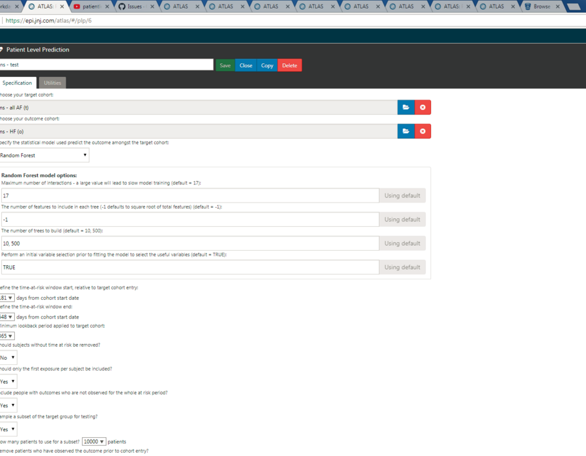Screen dimensions: 586x456
Task: Clear the outcome cohort 'HF (o)'
Action: pyautogui.click(x=423, y=131)
